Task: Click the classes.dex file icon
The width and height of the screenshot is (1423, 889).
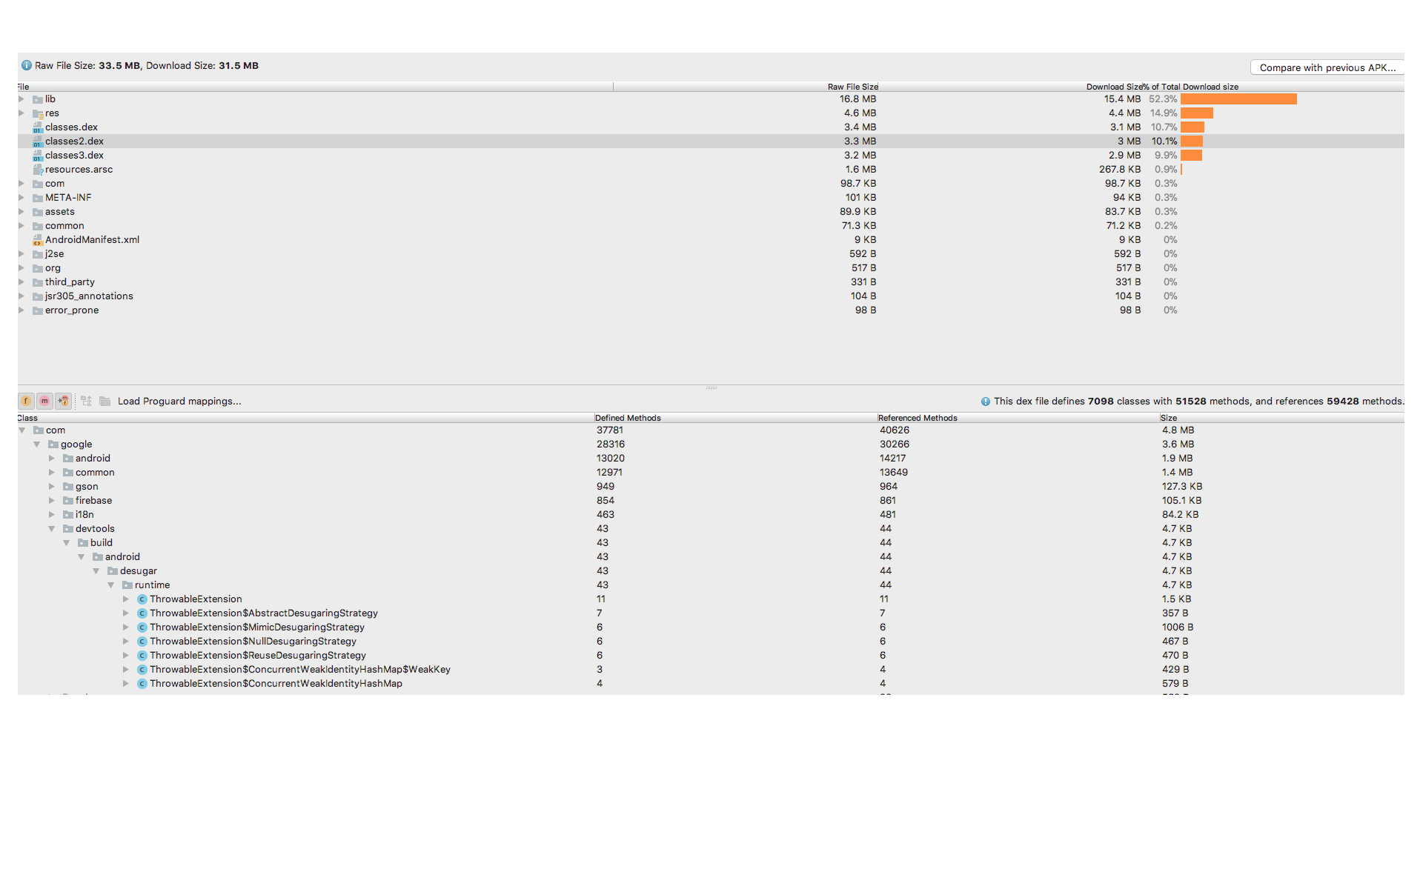Action: (38, 127)
